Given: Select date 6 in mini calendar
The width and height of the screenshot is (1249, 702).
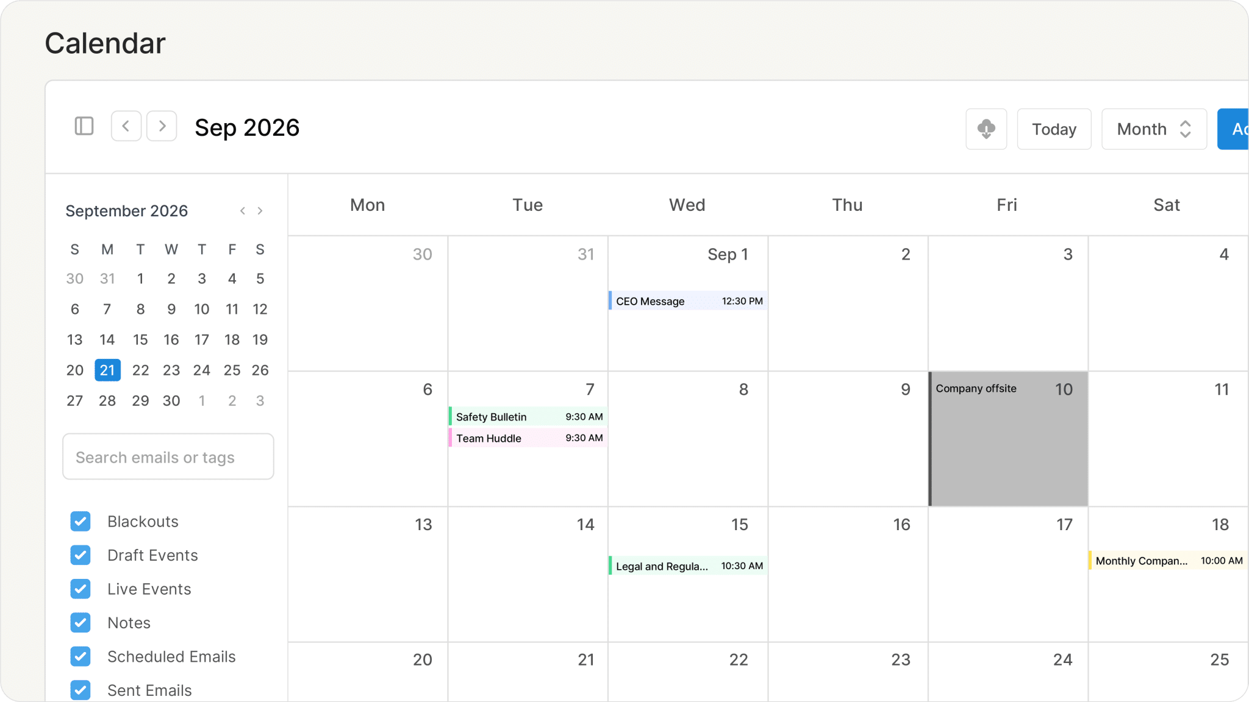Looking at the screenshot, I should pos(75,309).
